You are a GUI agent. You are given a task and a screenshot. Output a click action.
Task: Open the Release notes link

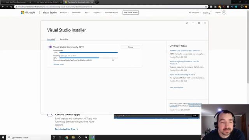59,64
